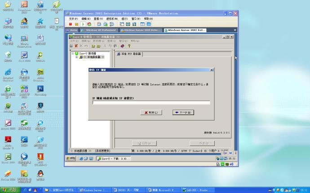The image size is (310, 193).
Task: Open the Windows Server taskbar item on host
Action: click(x=94, y=190)
